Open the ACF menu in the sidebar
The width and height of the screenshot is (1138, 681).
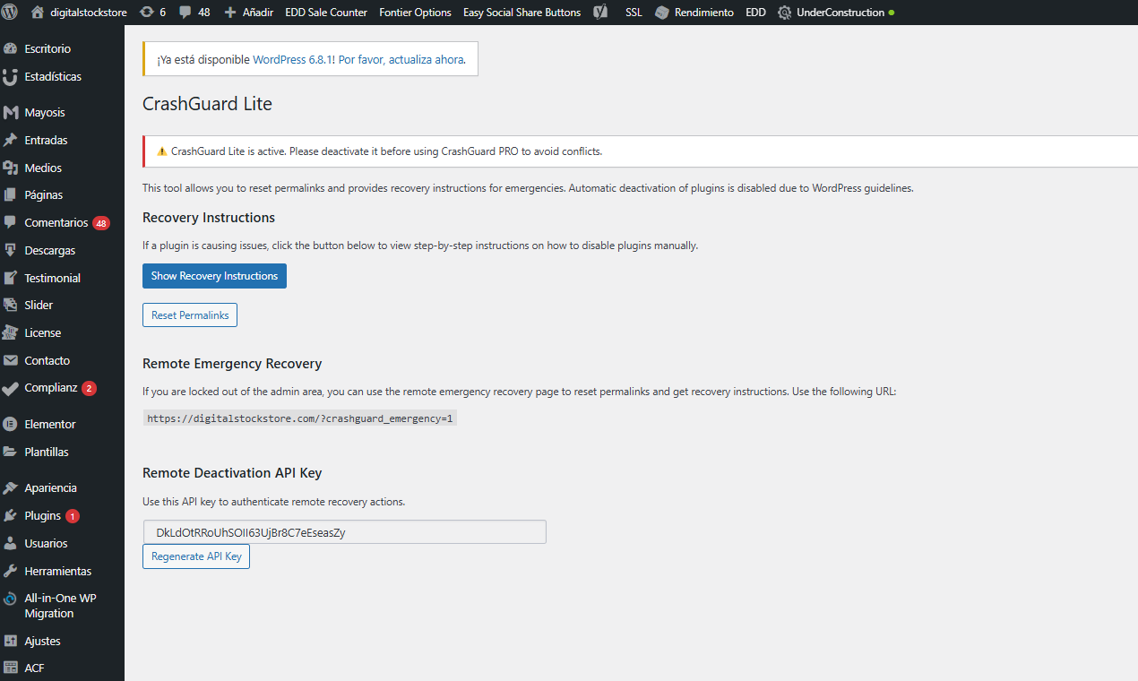coord(62,668)
